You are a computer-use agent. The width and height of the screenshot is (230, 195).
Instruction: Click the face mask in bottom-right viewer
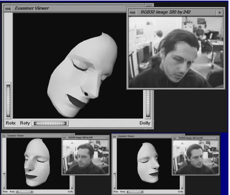coord(148,163)
